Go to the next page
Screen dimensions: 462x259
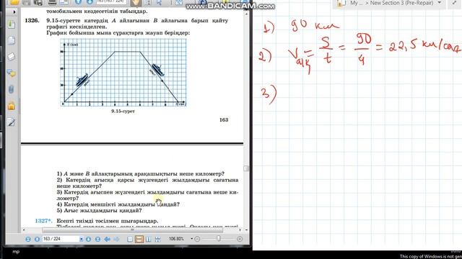coord(88,240)
